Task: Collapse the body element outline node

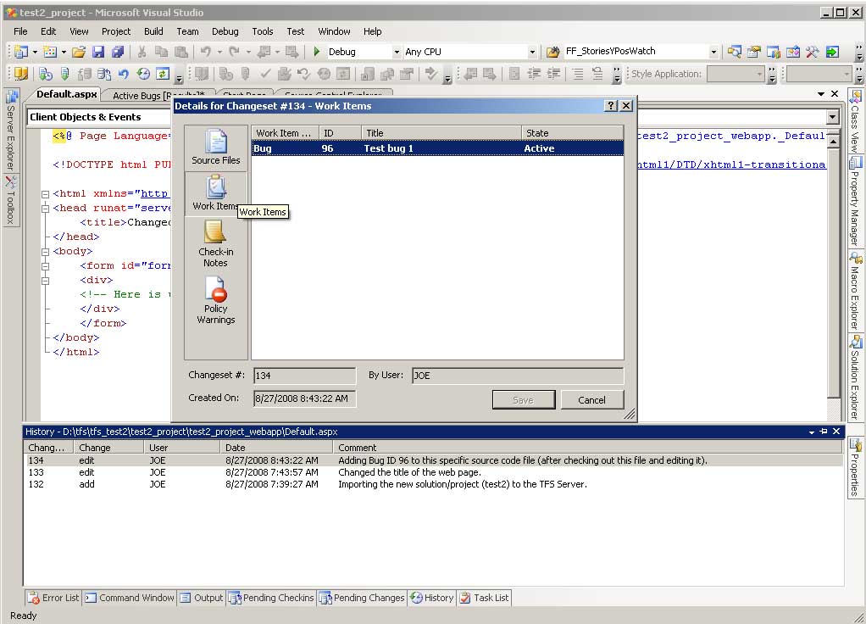Action: click(x=45, y=252)
